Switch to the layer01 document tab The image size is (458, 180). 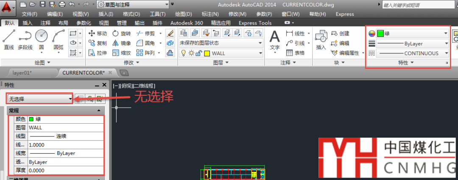pos(22,72)
